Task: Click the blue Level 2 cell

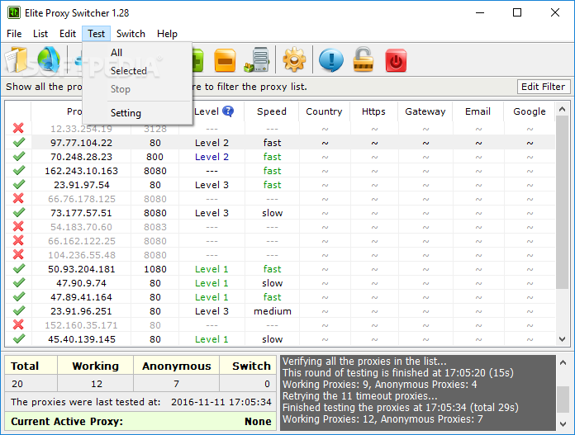Action: coord(211,157)
